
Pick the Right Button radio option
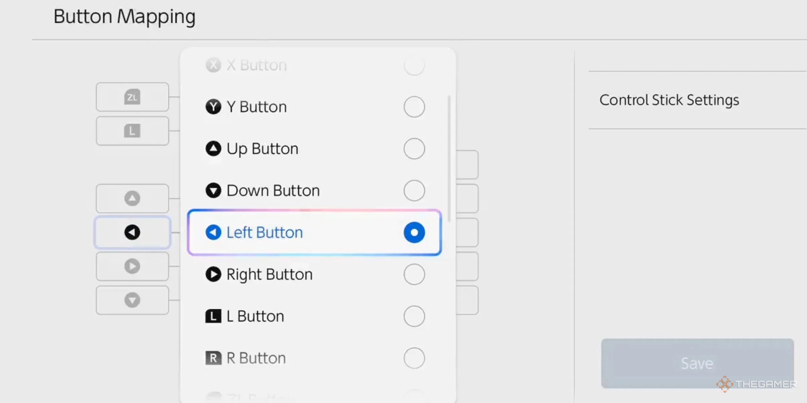coord(414,274)
